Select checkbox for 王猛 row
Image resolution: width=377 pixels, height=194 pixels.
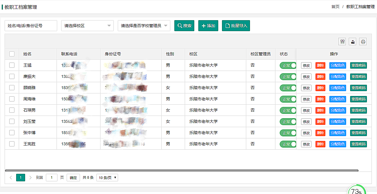coord(12,65)
